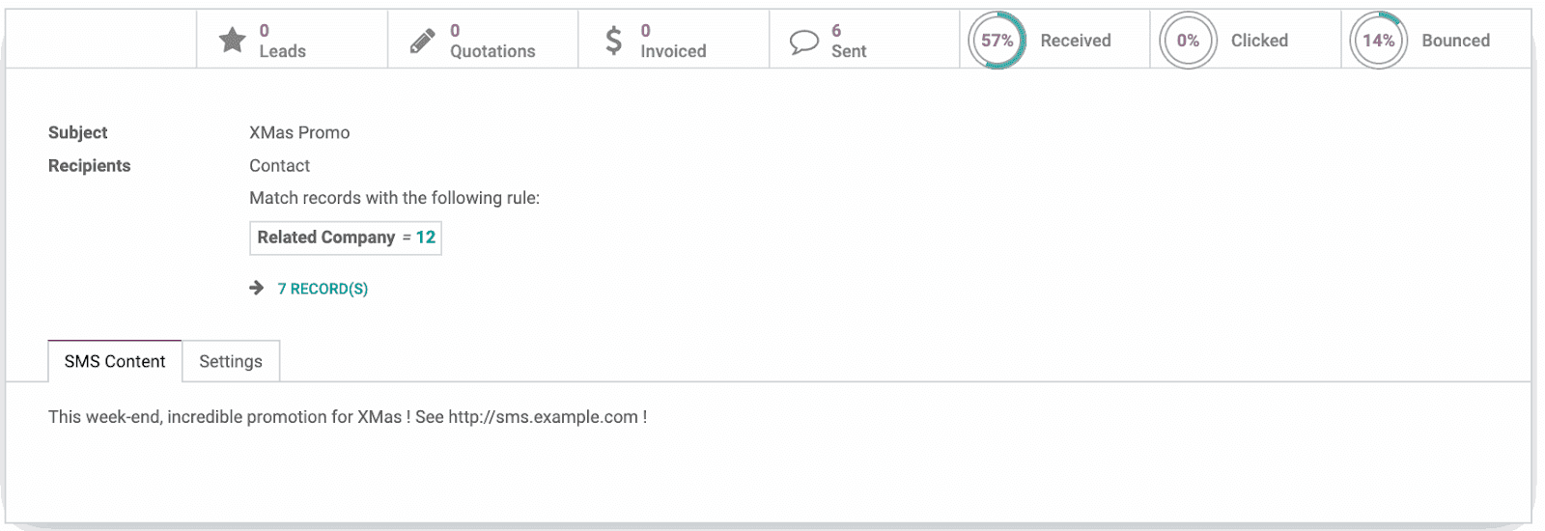
Task: Click the Contact recipients value
Action: pos(279,166)
